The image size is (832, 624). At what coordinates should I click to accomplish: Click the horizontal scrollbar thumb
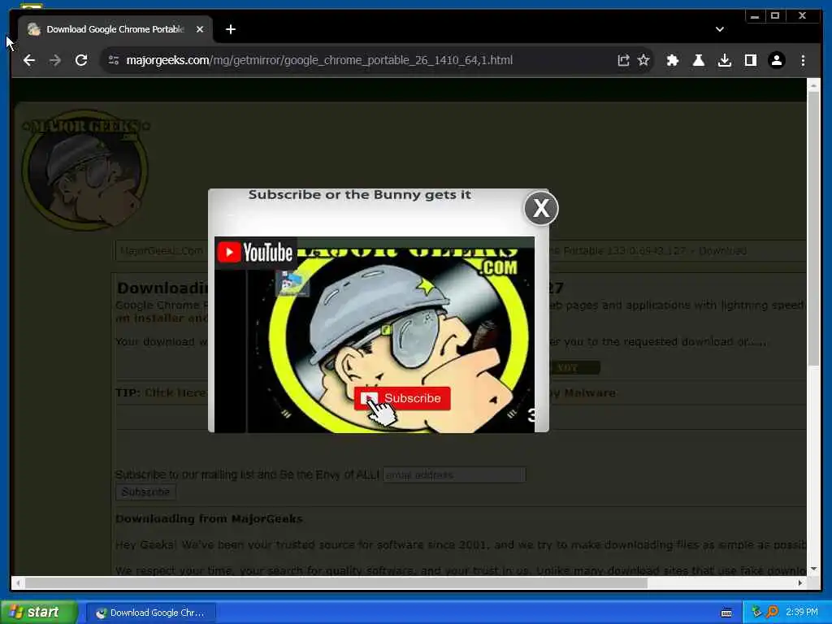(x=336, y=583)
